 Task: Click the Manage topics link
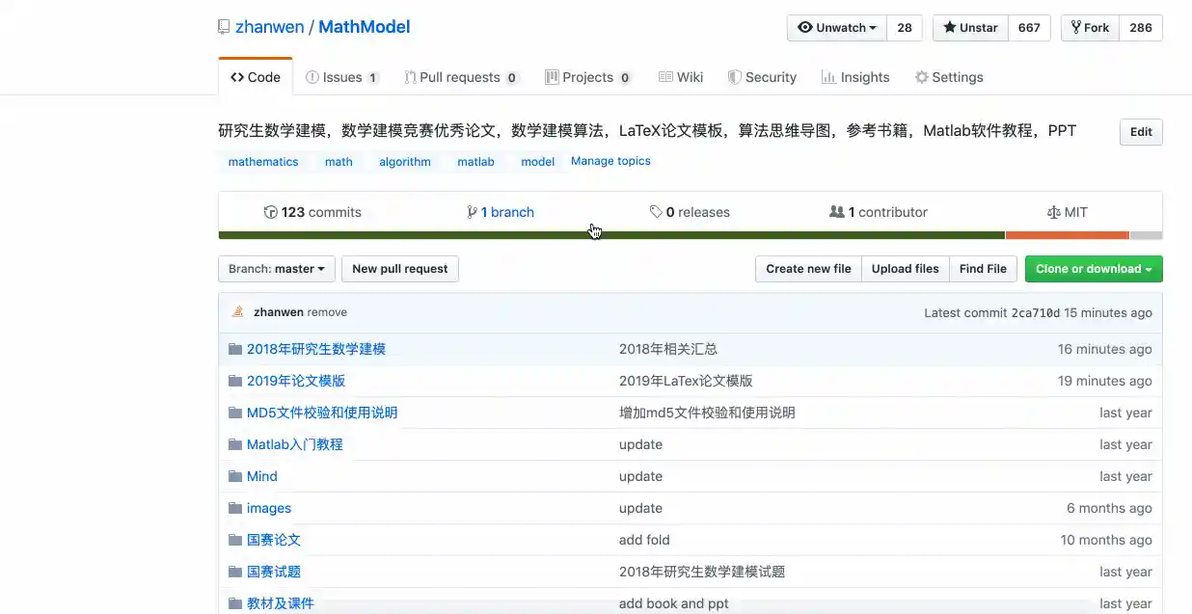(610, 161)
